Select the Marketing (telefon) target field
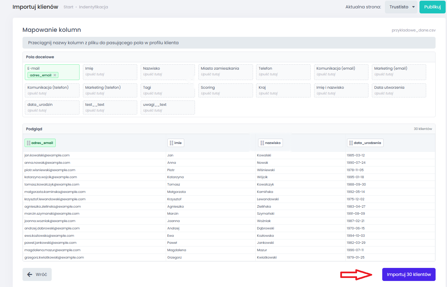447x287 pixels. (110, 90)
